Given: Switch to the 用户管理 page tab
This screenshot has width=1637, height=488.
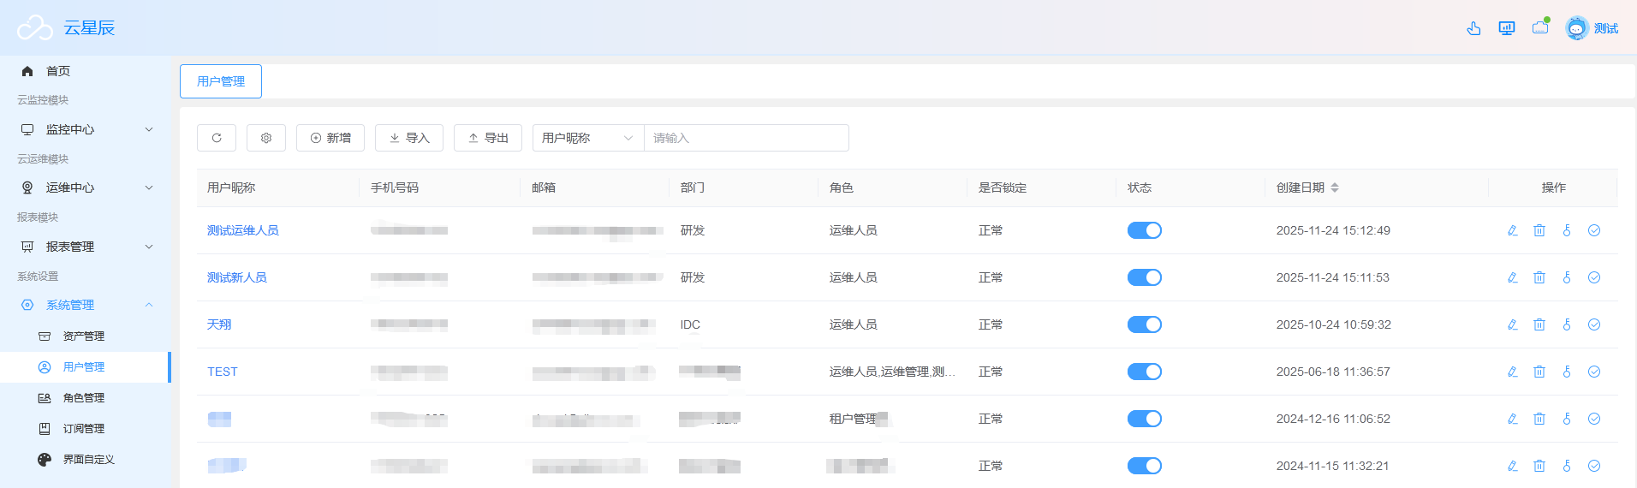Looking at the screenshot, I should (221, 81).
